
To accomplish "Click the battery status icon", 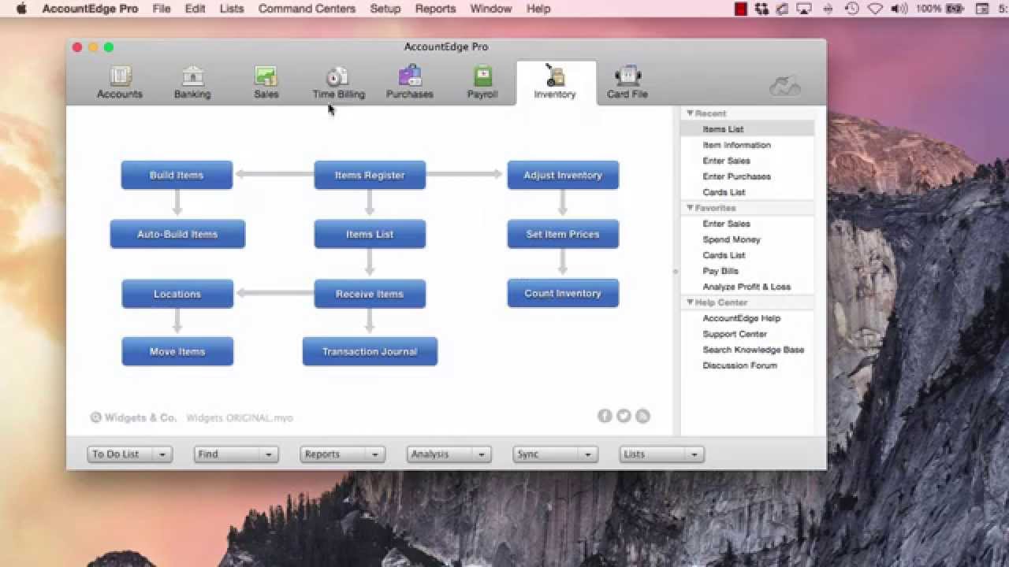I will pos(954,9).
